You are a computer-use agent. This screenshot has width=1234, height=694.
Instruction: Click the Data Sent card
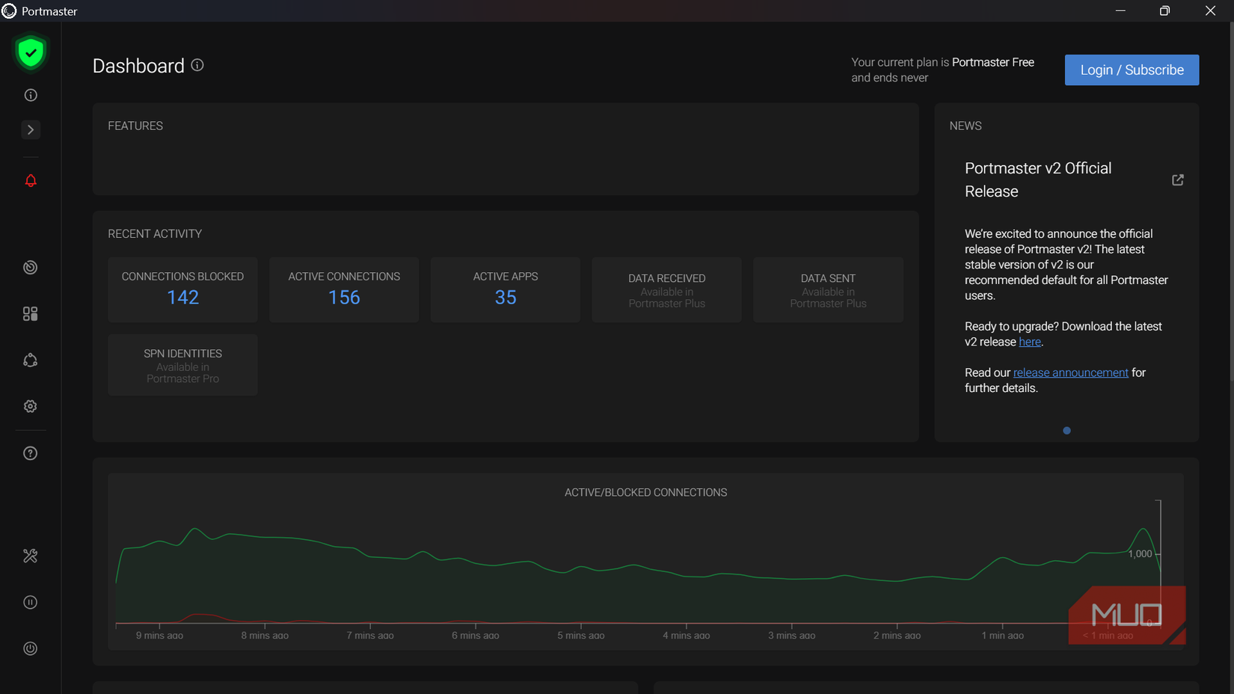[x=828, y=289]
